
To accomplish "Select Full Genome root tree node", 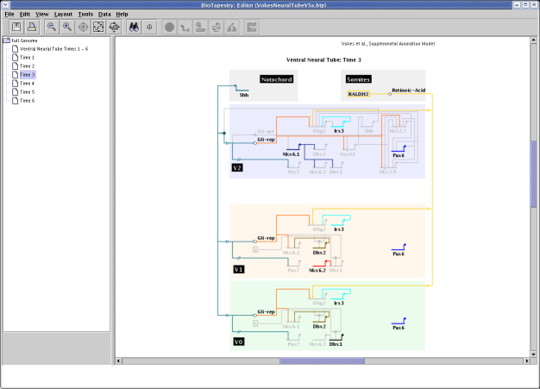I will click(x=23, y=41).
